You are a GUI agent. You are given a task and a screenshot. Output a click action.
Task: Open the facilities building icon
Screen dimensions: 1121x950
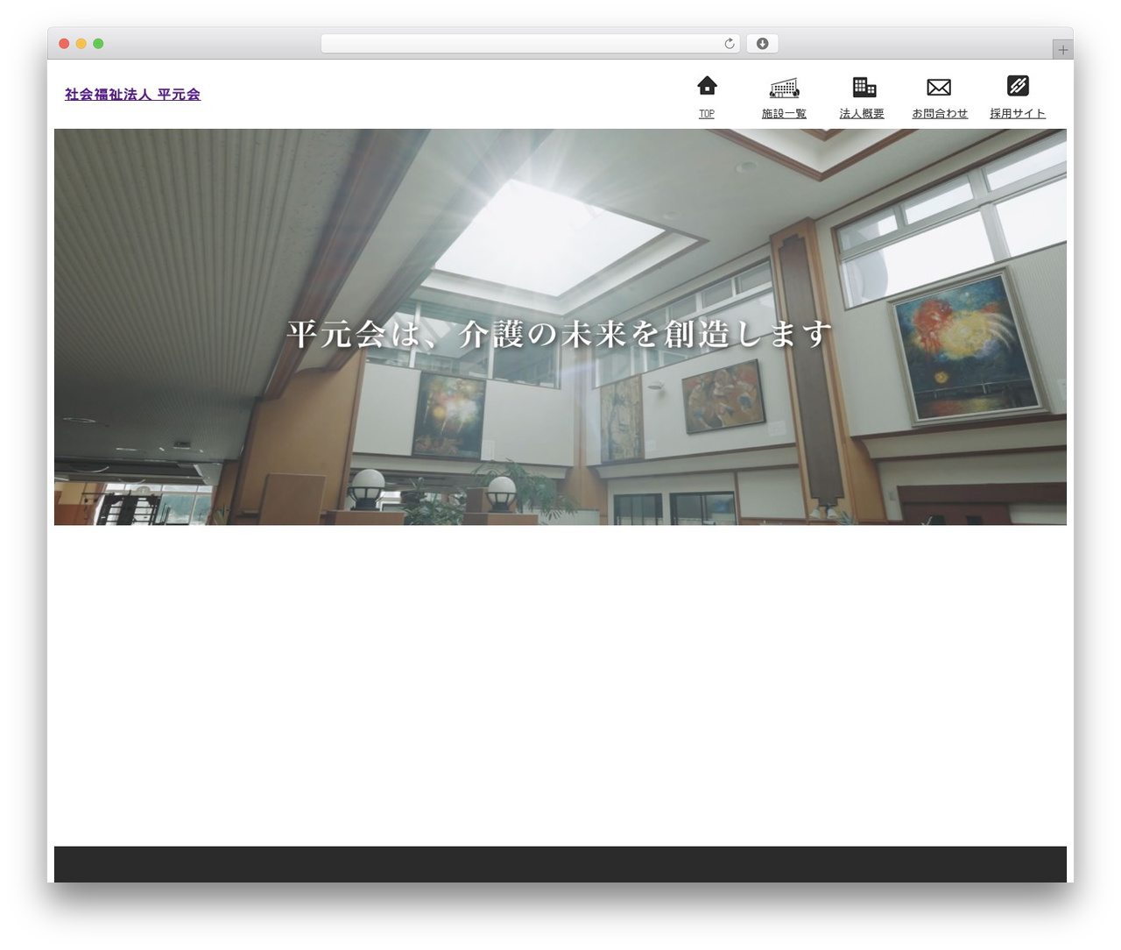click(784, 87)
